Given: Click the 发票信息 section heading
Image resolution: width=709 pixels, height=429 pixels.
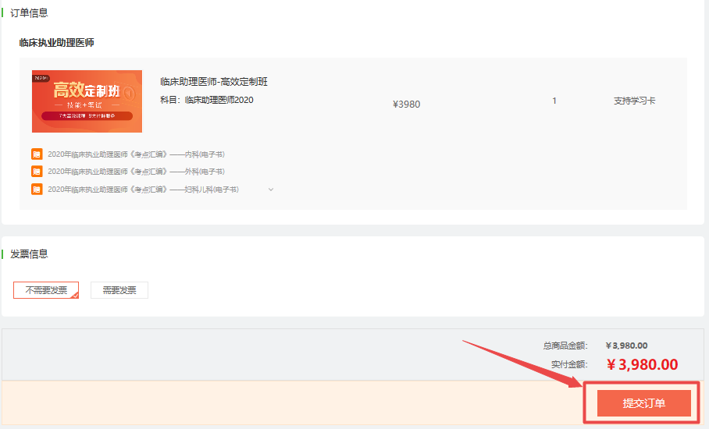Looking at the screenshot, I should [x=29, y=253].
